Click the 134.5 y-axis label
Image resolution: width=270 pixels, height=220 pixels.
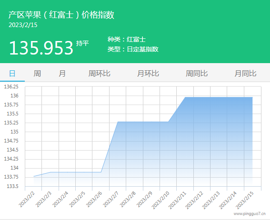pos(13,150)
